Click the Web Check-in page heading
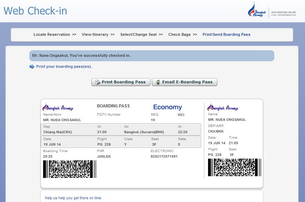 (35, 11)
